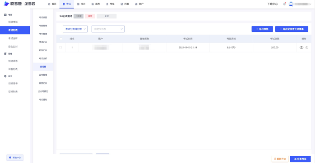315x163 pixels.
Task: Tick the checkbox for the rank 1 row
Action: tap(60, 48)
